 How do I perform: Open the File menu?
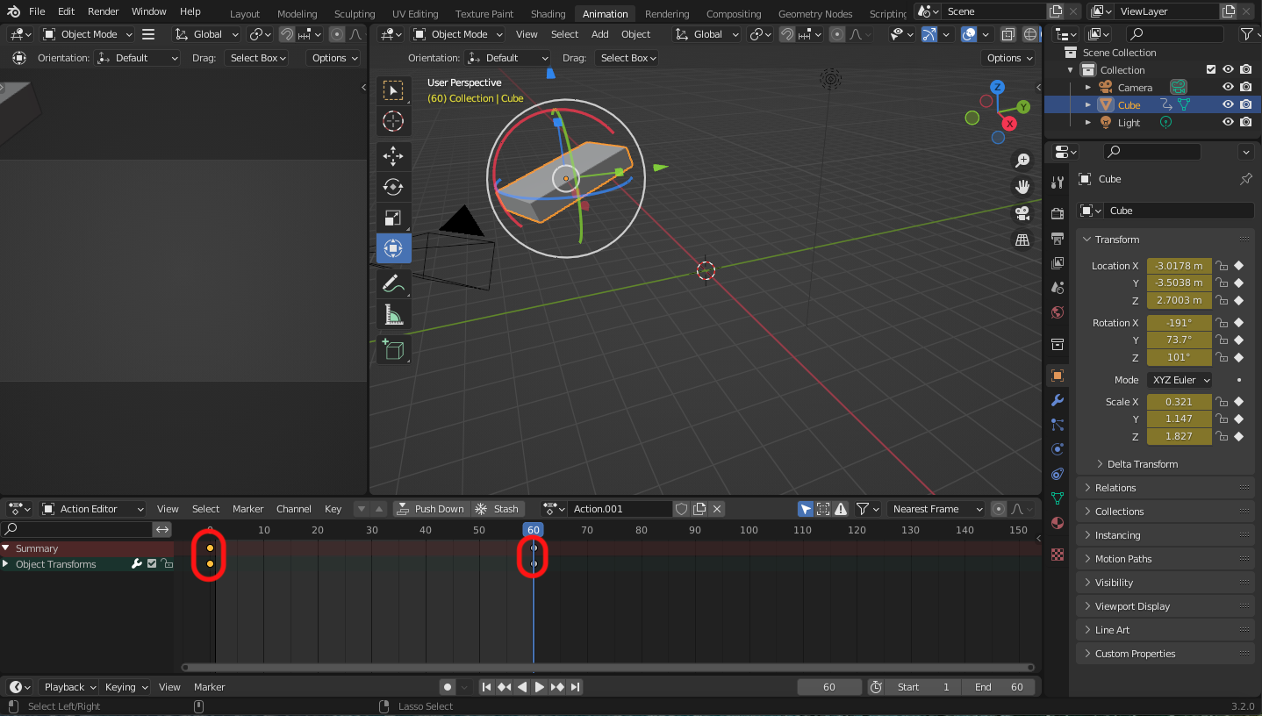click(x=37, y=11)
